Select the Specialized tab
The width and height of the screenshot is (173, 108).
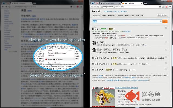pos(129,16)
